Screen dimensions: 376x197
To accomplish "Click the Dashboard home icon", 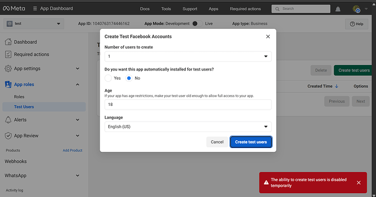I will point(8,42).
